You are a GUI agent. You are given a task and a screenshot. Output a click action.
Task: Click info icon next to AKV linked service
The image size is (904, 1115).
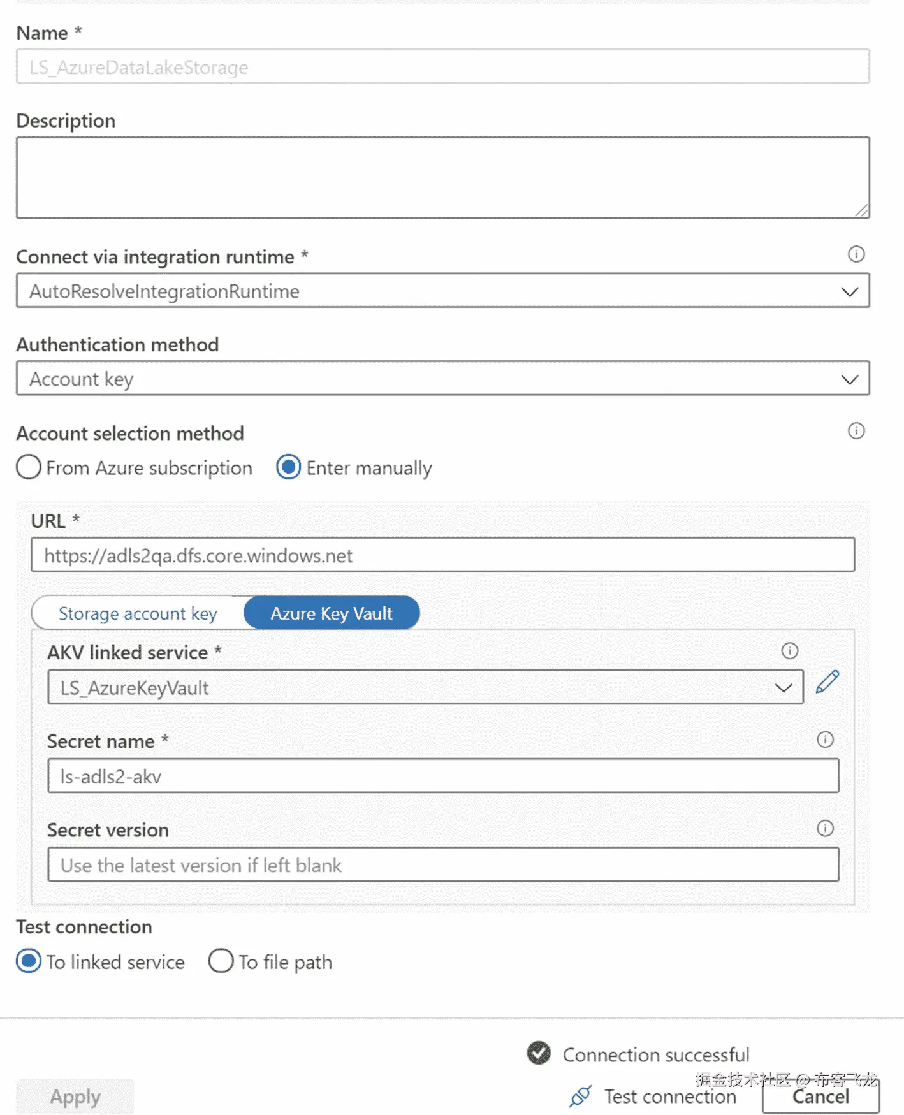(x=789, y=651)
